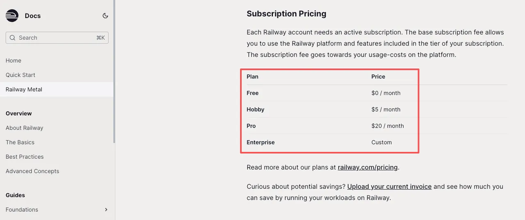Click the Railway logo icon
Image resolution: width=525 pixels, height=220 pixels.
pyautogui.click(x=12, y=16)
